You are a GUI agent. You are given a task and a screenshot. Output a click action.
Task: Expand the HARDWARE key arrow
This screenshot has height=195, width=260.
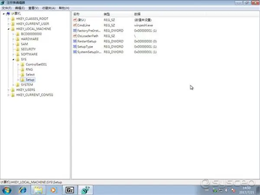click(13, 39)
